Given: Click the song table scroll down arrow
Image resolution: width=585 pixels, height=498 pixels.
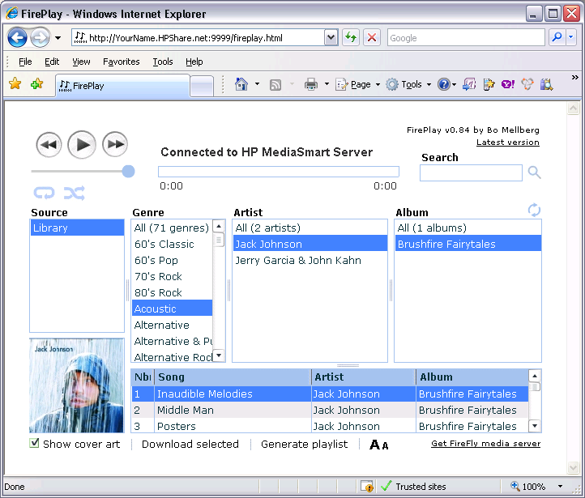Looking at the screenshot, I should (x=535, y=426).
